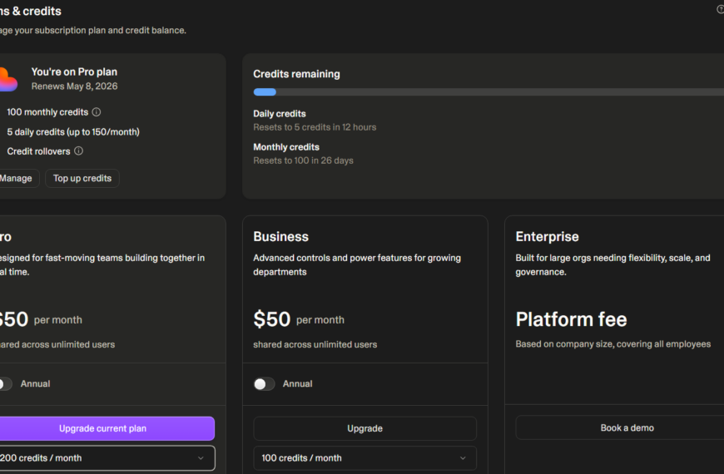Screen dimensions: 724x474
Task: Click the purple Upgrade current plan button
Action: (x=103, y=428)
